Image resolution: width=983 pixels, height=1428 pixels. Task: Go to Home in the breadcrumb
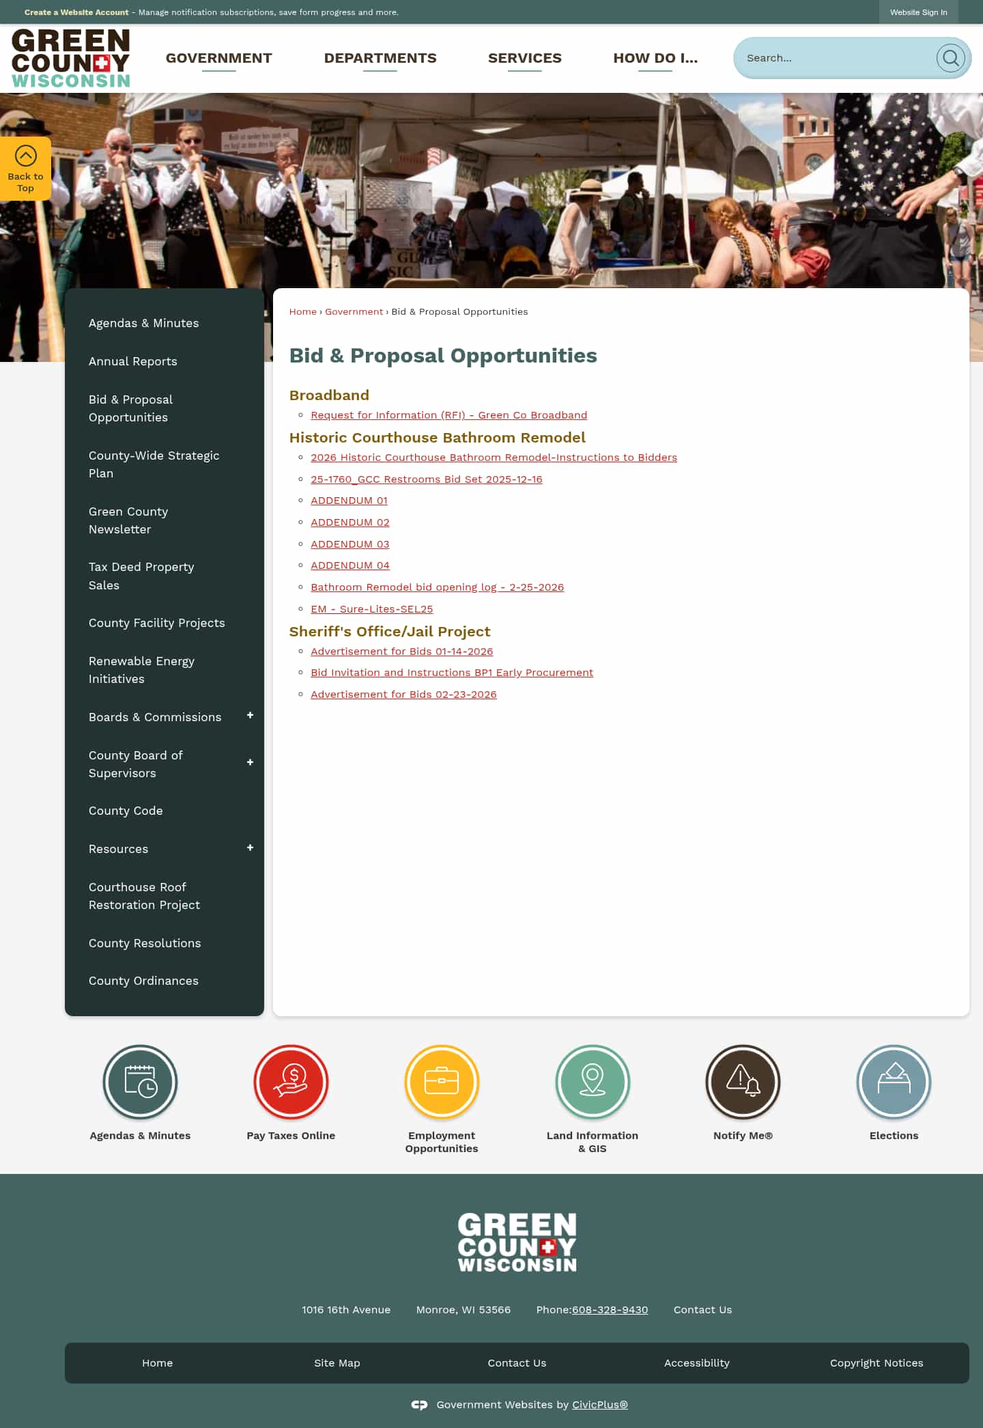click(303, 311)
